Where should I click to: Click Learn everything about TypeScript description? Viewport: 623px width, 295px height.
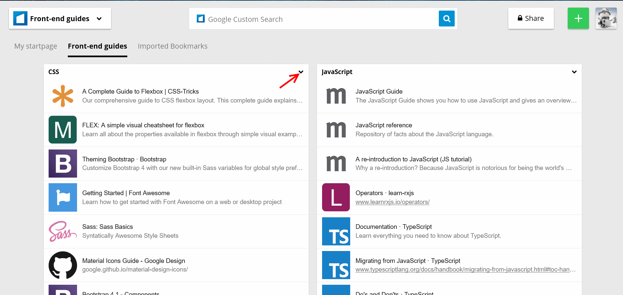(x=428, y=236)
